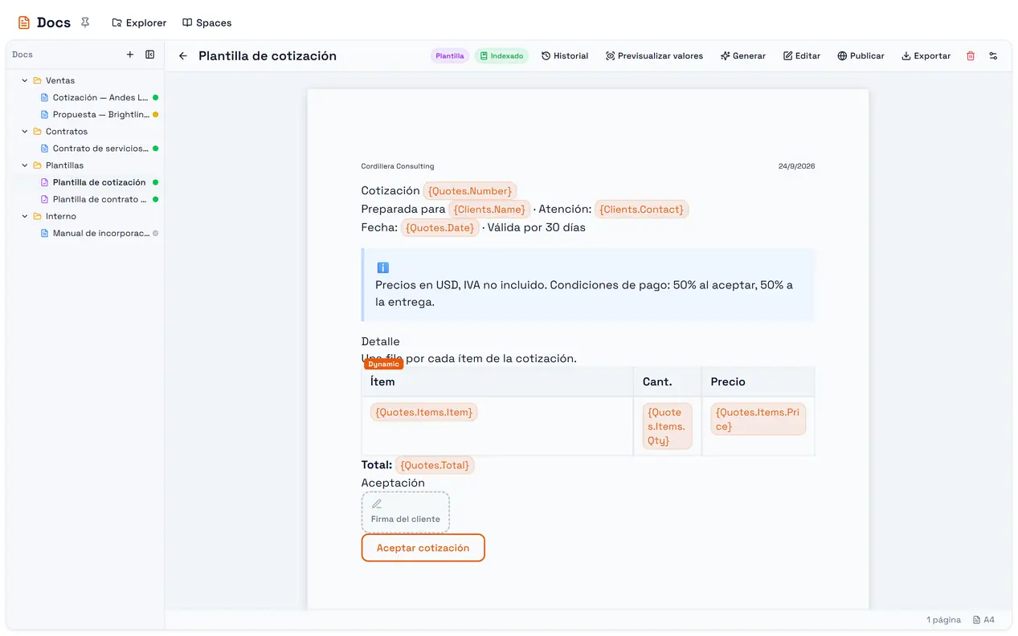Collapse the Ventas folder
1018x636 pixels.
coord(25,81)
